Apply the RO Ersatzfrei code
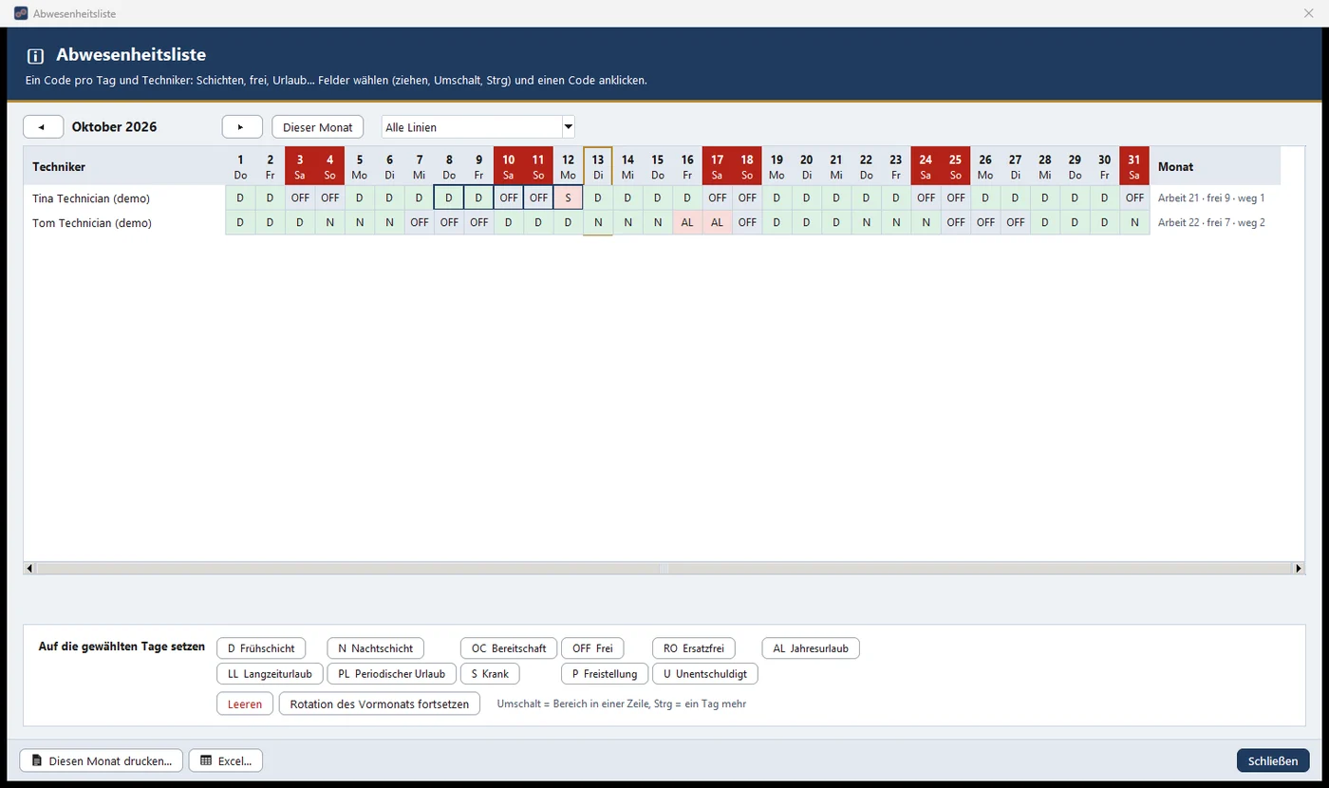The height and width of the screenshot is (788, 1329). pyautogui.click(x=694, y=648)
